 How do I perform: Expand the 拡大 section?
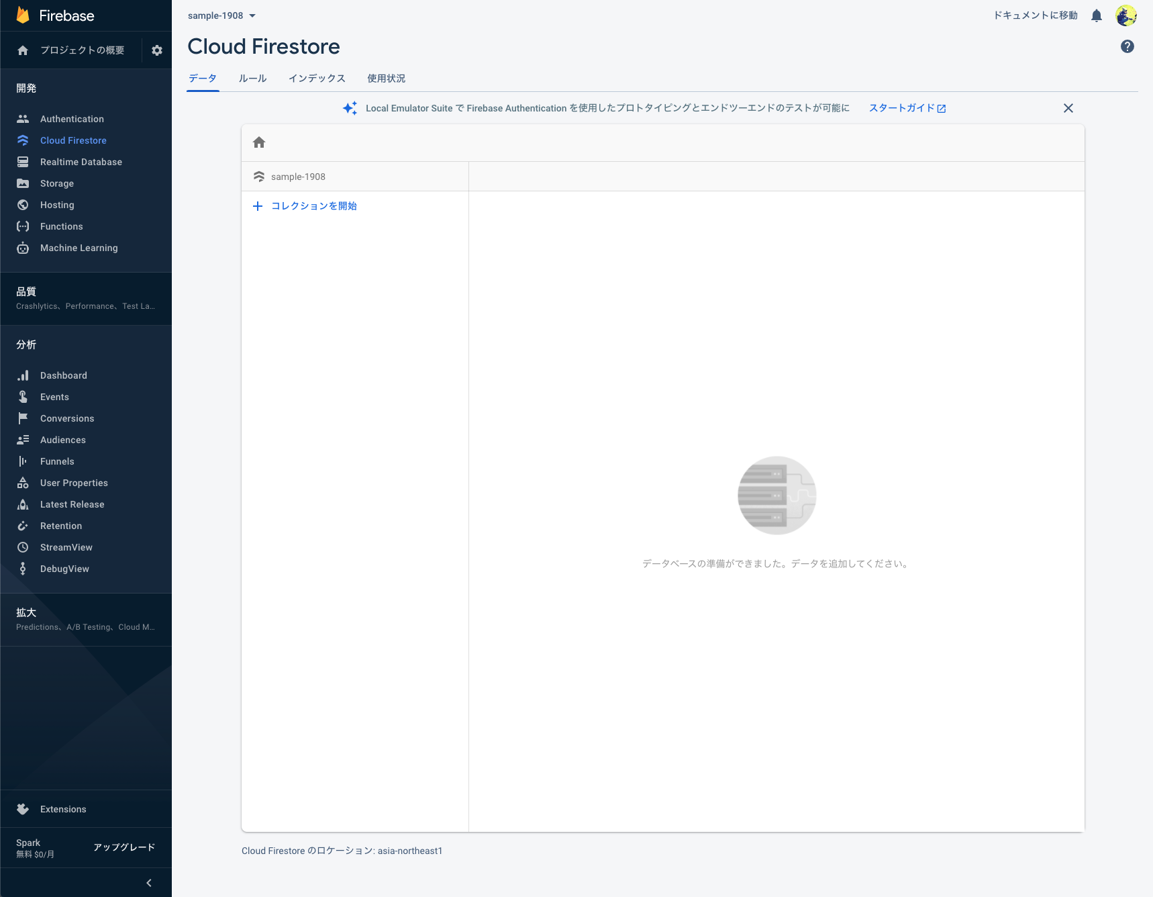pyautogui.click(x=86, y=619)
